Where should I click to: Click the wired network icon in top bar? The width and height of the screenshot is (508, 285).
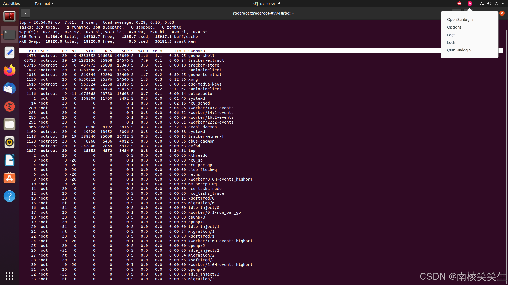tap(482, 3)
